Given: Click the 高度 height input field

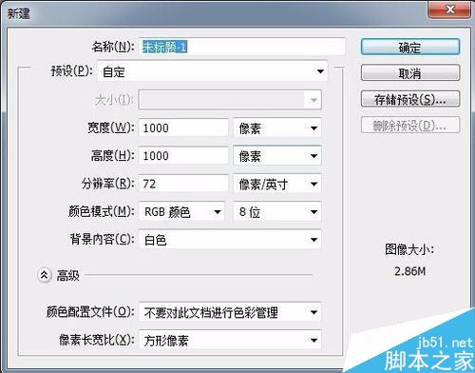Looking at the screenshot, I should (183, 155).
